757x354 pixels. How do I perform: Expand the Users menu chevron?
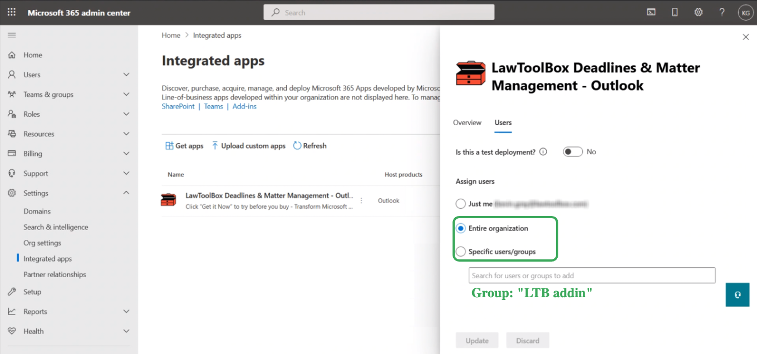point(126,75)
